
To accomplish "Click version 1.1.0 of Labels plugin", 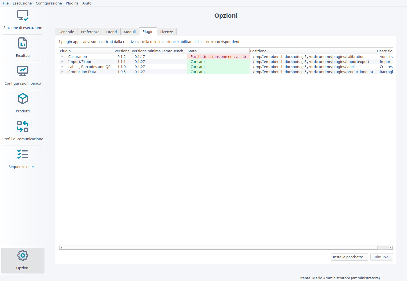I will [x=122, y=67].
